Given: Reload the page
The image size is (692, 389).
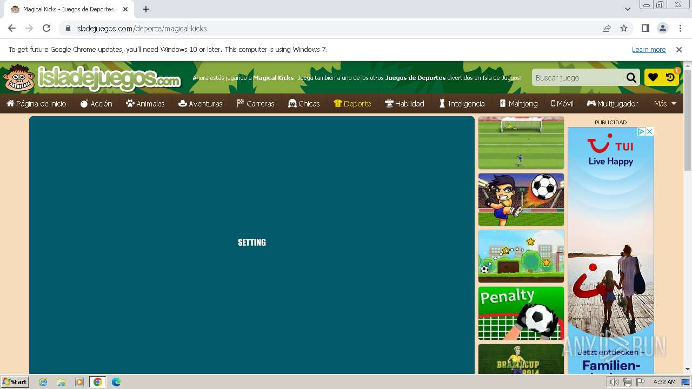Looking at the screenshot, I should tap(46, 29).
